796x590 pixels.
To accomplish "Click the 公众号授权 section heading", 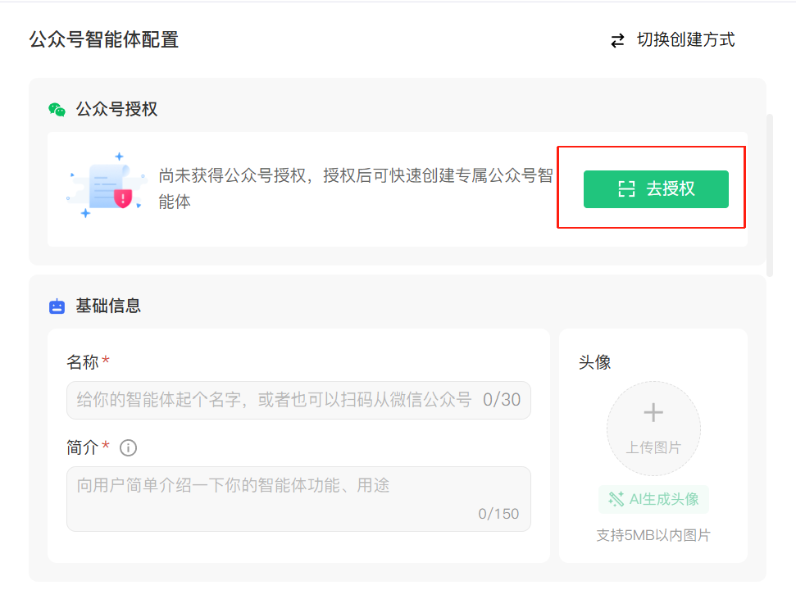I will (116, 110).
